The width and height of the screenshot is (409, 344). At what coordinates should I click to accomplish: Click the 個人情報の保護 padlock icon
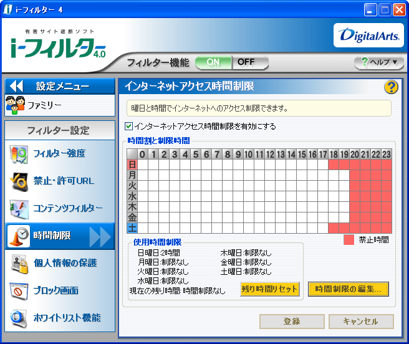19,264
